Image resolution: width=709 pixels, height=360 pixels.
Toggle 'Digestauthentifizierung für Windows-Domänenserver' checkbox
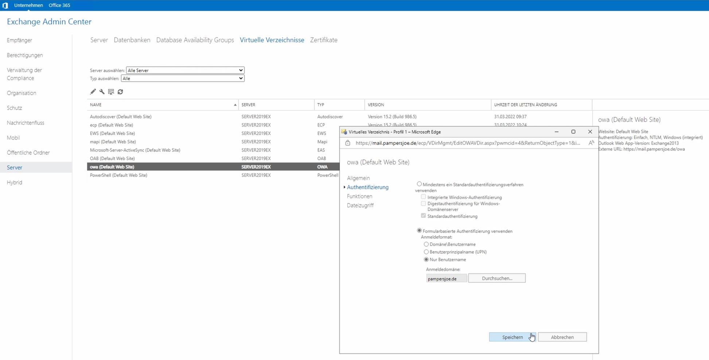[423, 203]
